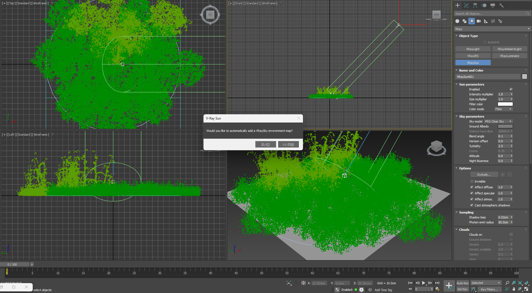This screenshot has width=532, height=293.
Task: Uncheck the sun Enabled checkbox
Action: (x=511, y=89)
